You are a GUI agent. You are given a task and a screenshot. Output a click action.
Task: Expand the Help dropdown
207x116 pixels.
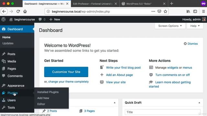(x=195, y=26)
